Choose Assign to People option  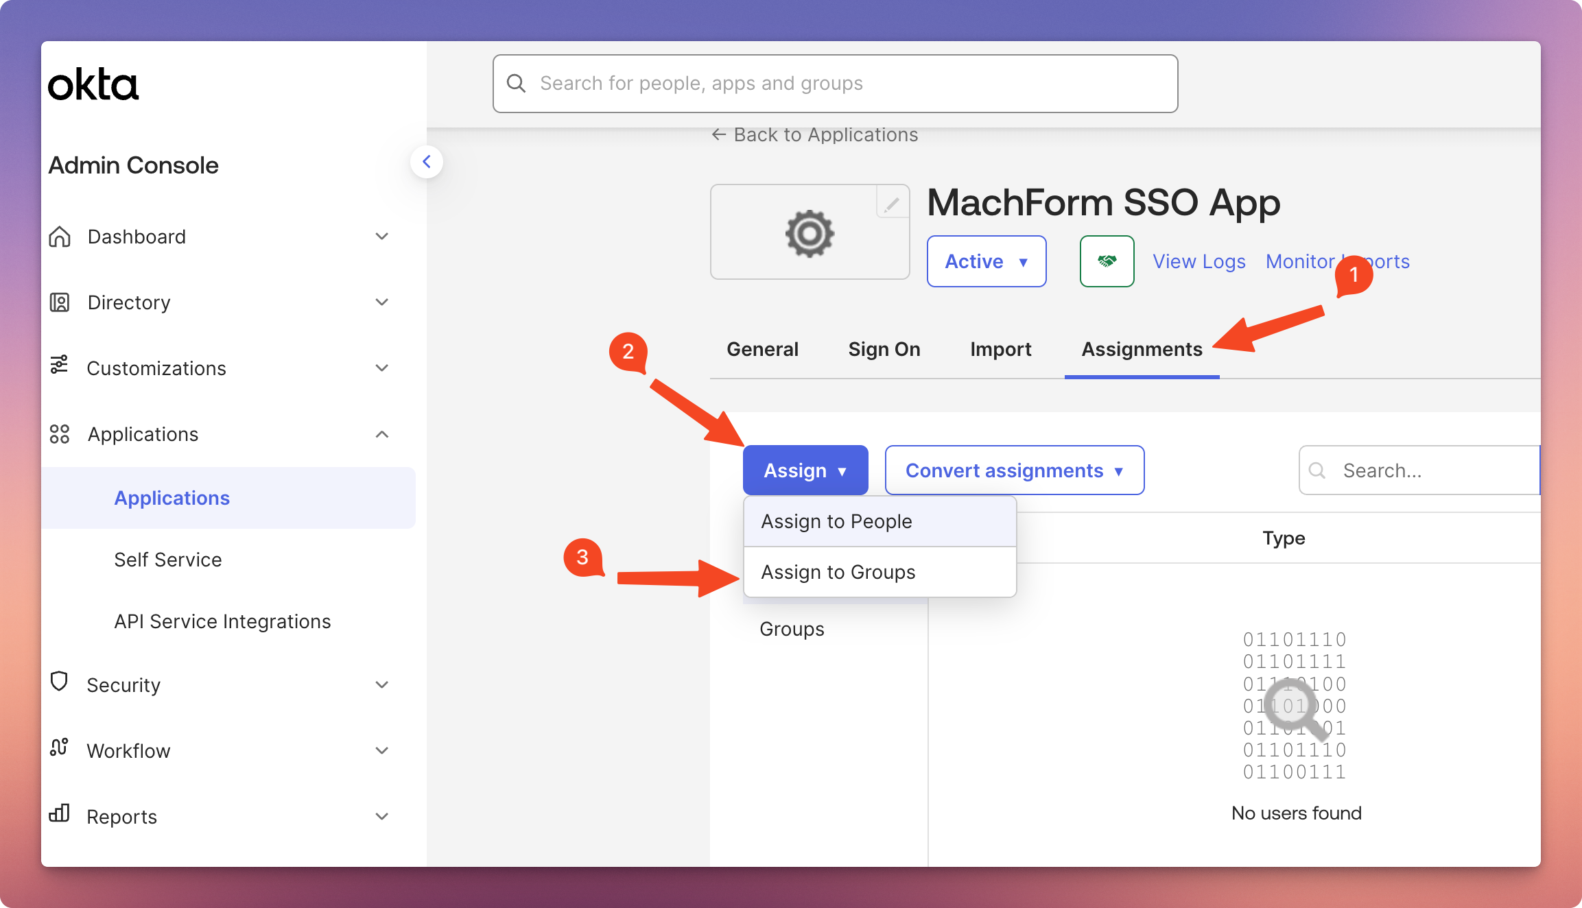pyautogui.click(x=837, y=521)
